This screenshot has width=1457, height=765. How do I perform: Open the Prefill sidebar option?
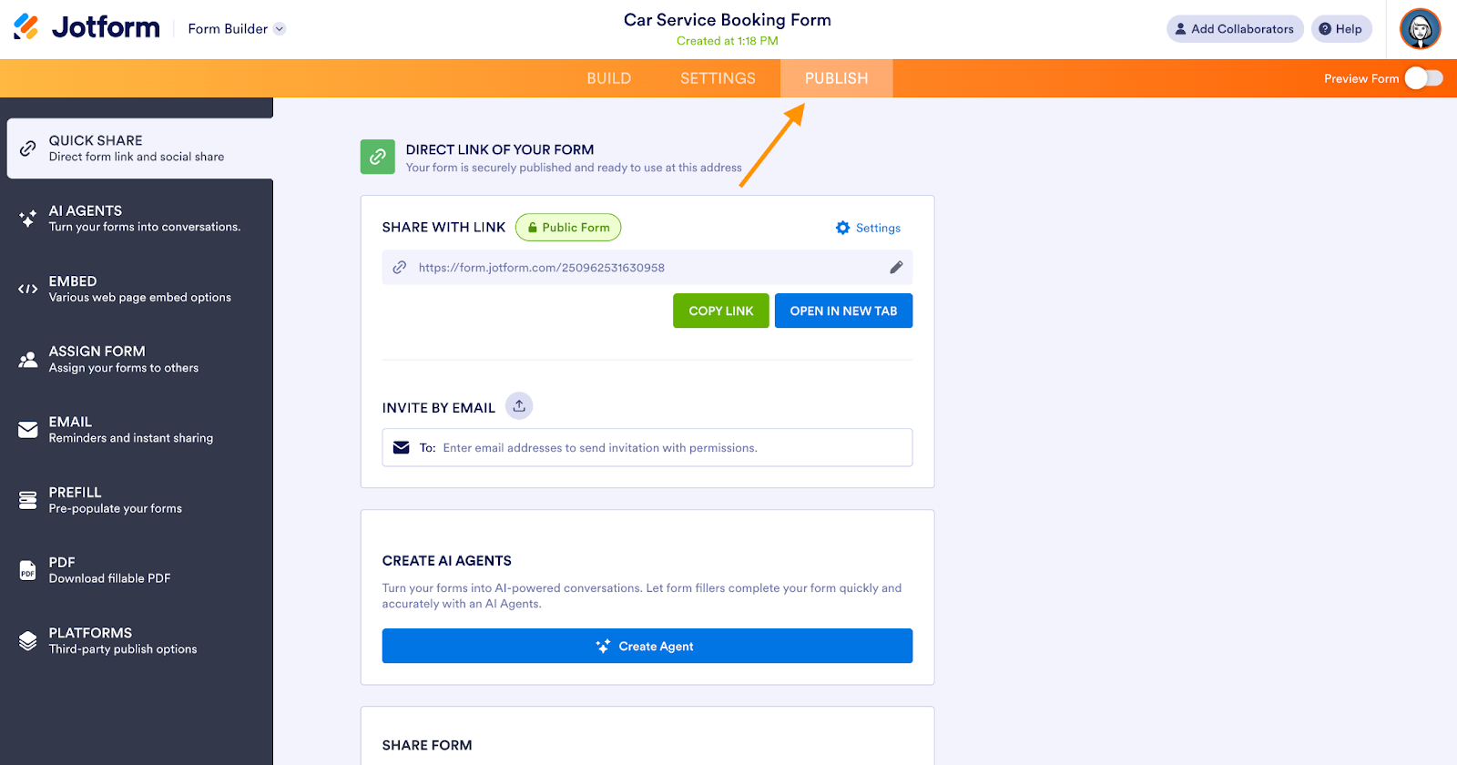click(x=137, y=500)
